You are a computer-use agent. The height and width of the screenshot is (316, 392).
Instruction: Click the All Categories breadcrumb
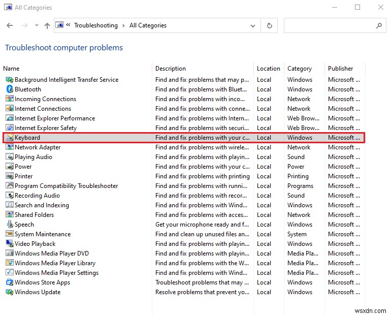[148, 25]
